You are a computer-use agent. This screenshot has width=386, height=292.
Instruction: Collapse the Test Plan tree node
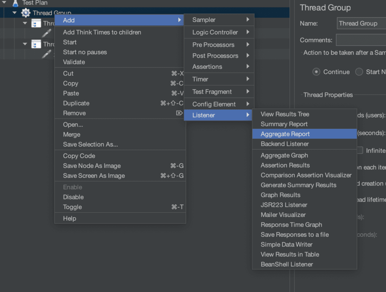(x=3, y=3)
